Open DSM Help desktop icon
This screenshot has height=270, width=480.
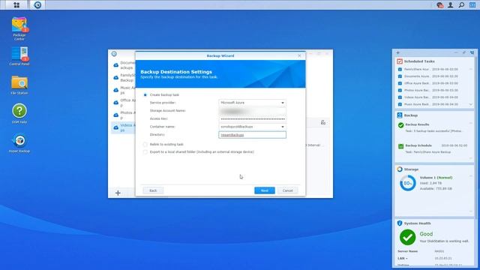[19, 113]
